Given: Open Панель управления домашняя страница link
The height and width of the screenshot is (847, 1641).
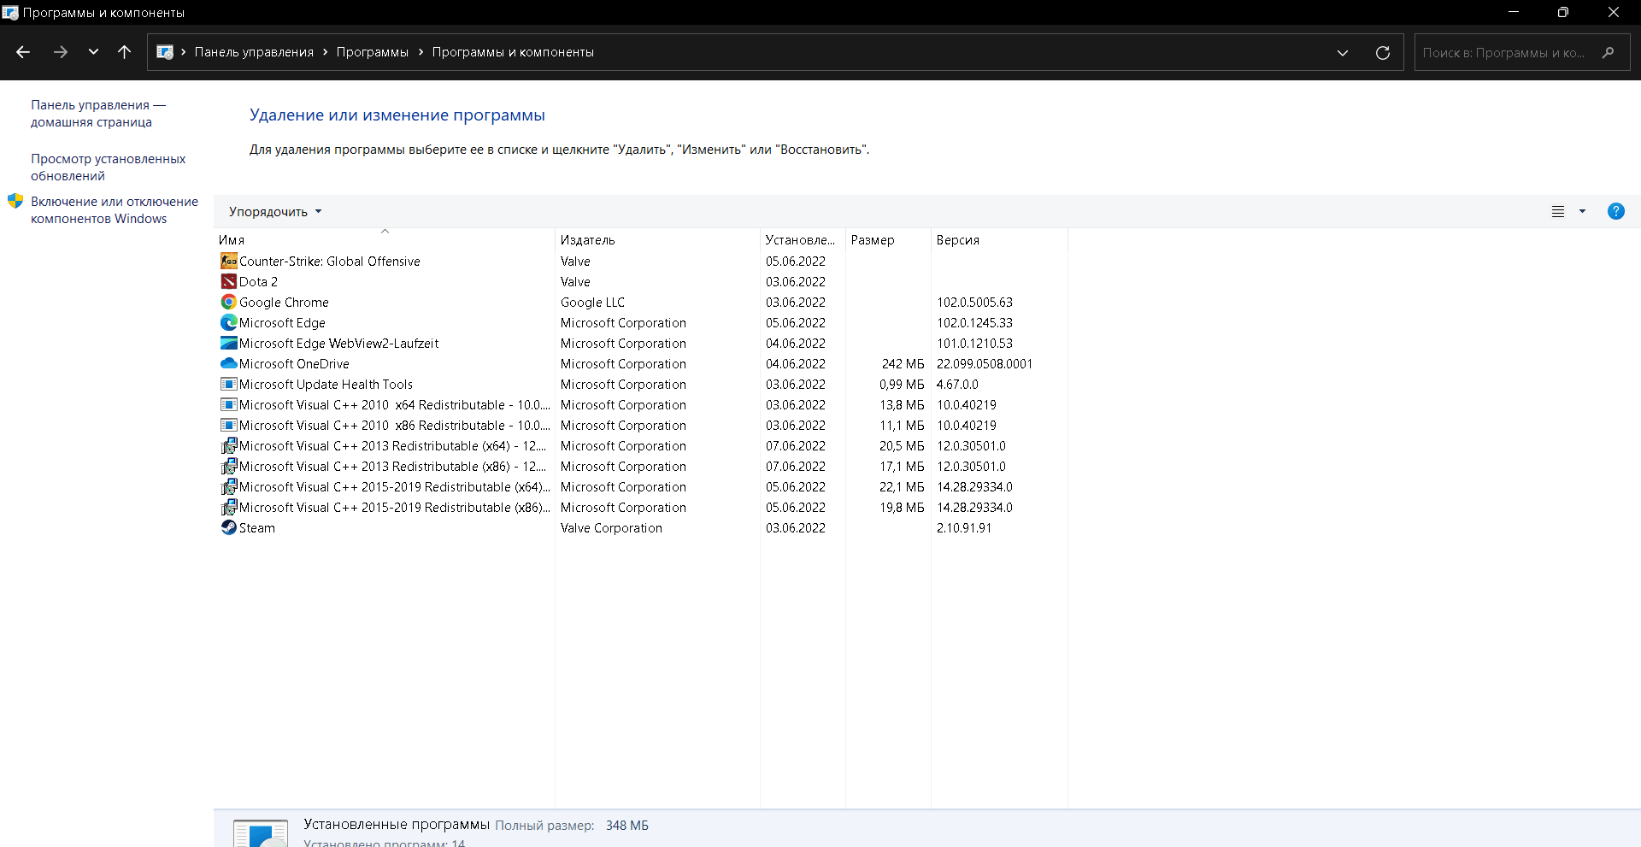Looking at the screenshot, I should [98, 113].
